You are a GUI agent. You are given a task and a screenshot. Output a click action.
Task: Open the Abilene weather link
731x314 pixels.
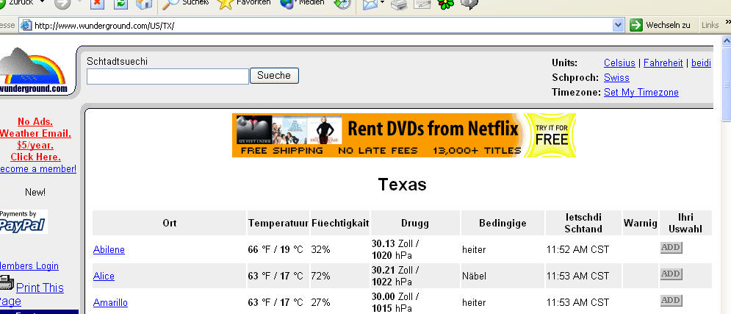[x=109, y=249]
